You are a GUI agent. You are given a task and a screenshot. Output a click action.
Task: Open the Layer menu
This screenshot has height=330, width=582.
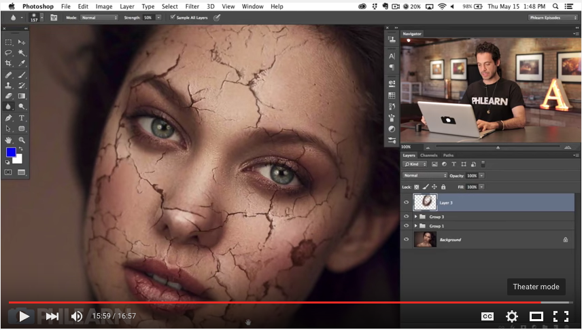[127, 6]
